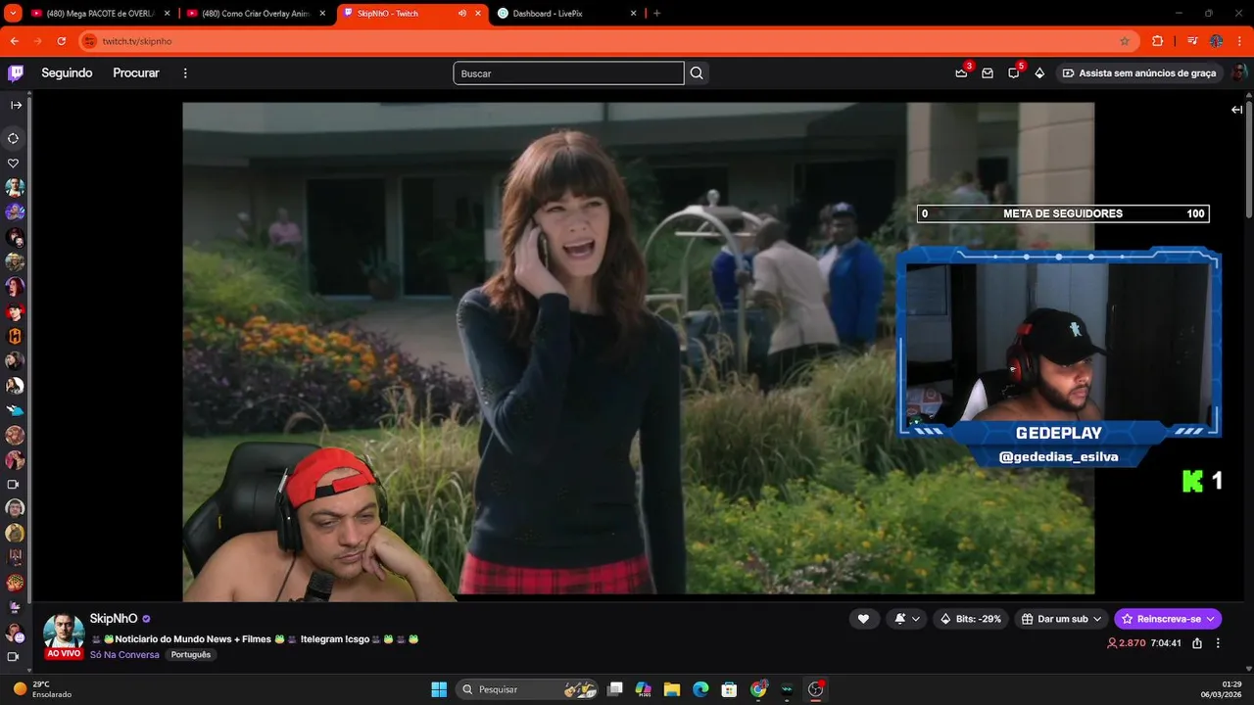This screenshot has height=705, width=1254.
Task: Open Chrome three-dot menu
Action: pos(1239,41)
